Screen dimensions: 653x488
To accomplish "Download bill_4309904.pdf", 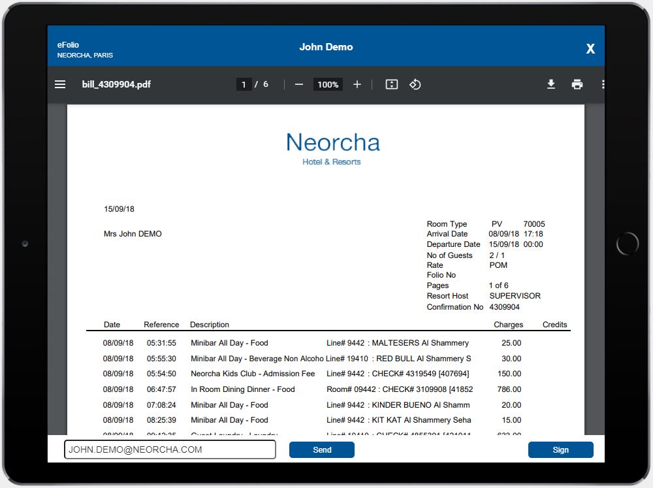I will pos(551,84).
